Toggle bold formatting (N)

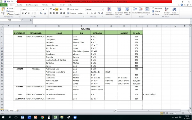[23, 13]
